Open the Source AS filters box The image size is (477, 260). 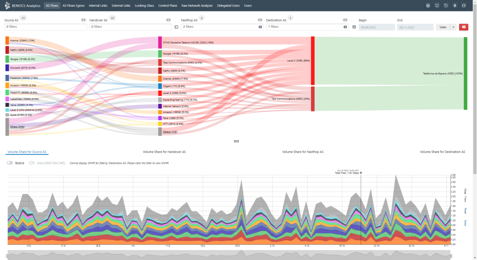[x=45, y=27]
